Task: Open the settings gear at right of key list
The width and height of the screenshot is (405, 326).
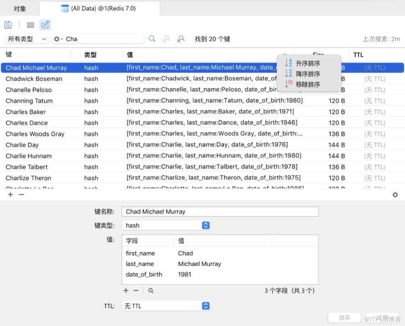Action: tap(395, 195)
